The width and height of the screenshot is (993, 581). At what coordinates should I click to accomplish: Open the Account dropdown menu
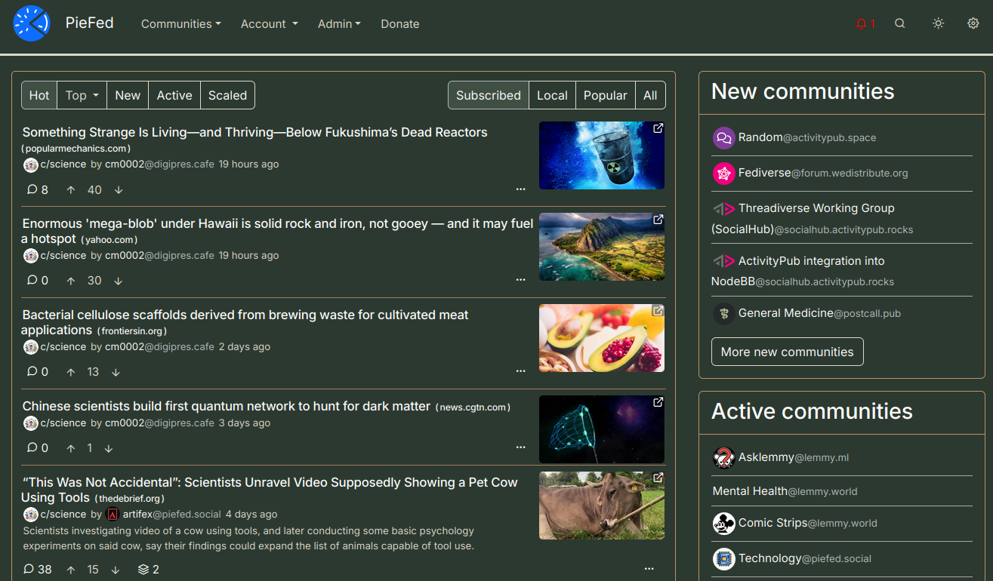(269, 24)
